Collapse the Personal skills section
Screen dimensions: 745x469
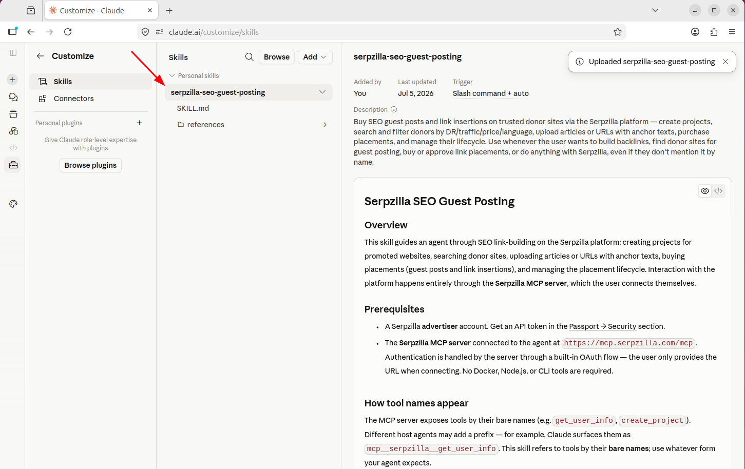172,75
